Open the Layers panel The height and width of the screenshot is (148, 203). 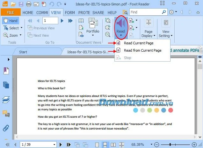[6, 100]
